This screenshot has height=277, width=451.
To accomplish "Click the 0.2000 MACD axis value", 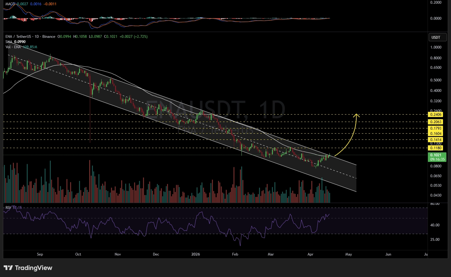I will pyautogui.click(x=436, y=2).
